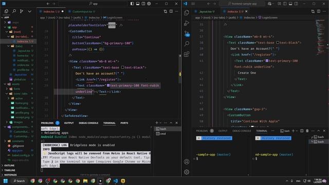Go back using the left window title bar arrow
Screen dimensions: 329x185
point(48,4)
